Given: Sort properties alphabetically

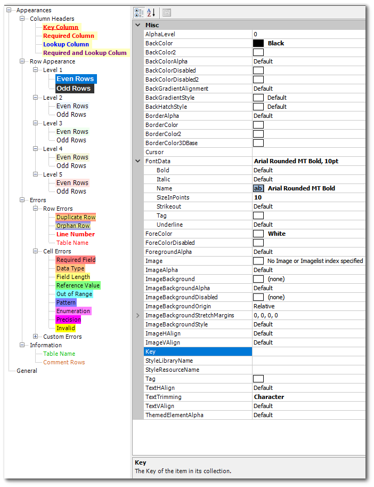Looking at the screenshot, I should coord(151,13).
